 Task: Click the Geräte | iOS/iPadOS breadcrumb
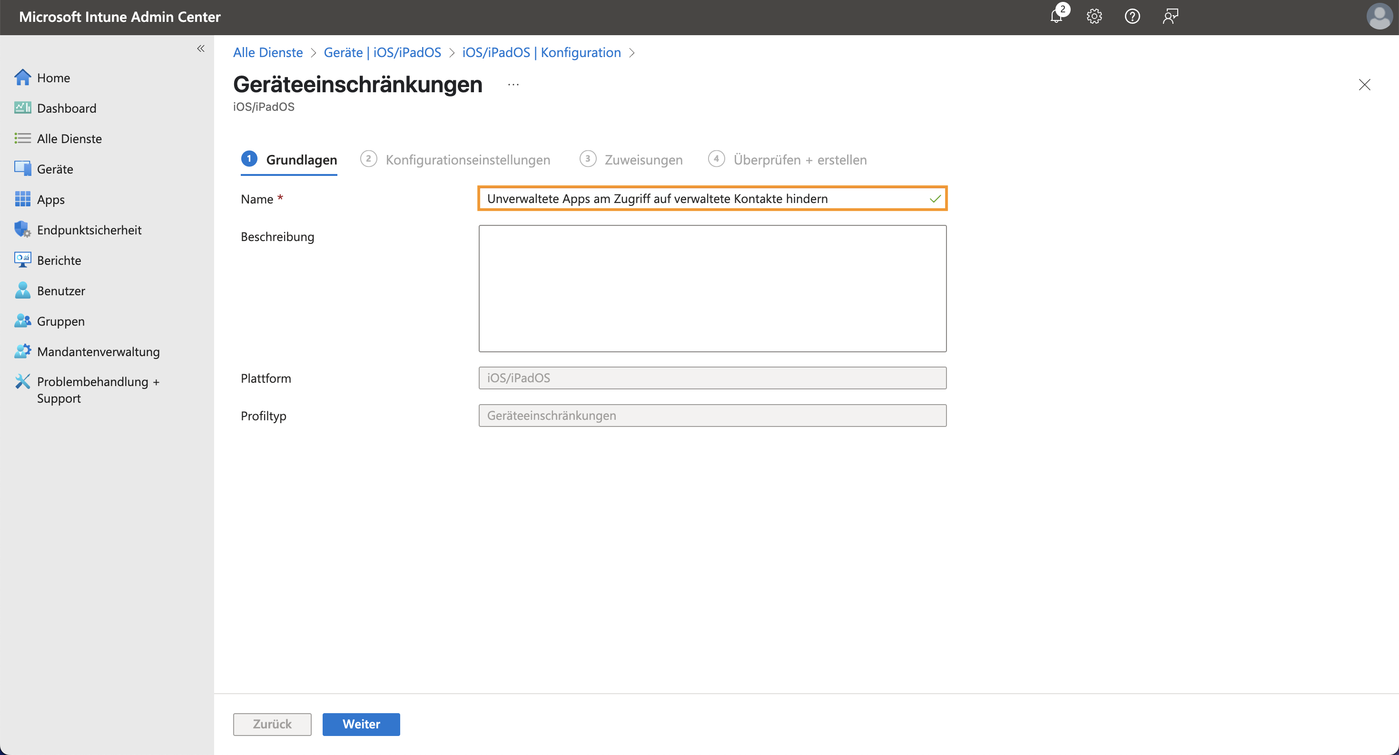tap(382, 52)
